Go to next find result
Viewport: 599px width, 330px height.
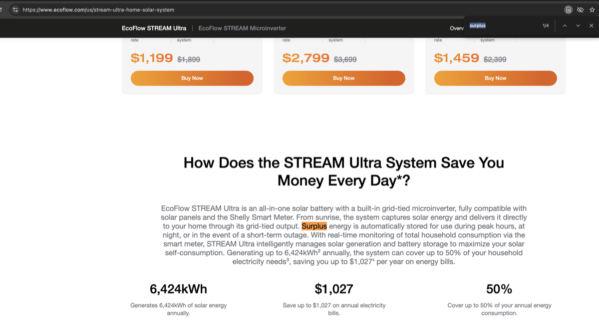coord(578,25)
